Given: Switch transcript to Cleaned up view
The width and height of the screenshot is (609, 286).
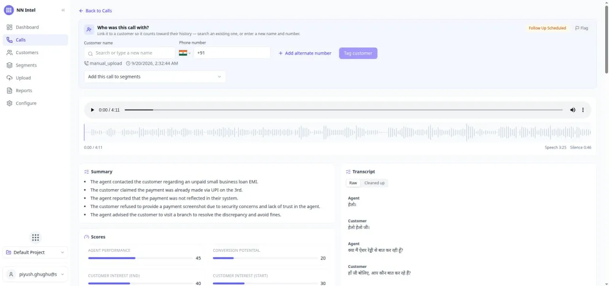Looking at the screenshot, I should pos(374,183).
